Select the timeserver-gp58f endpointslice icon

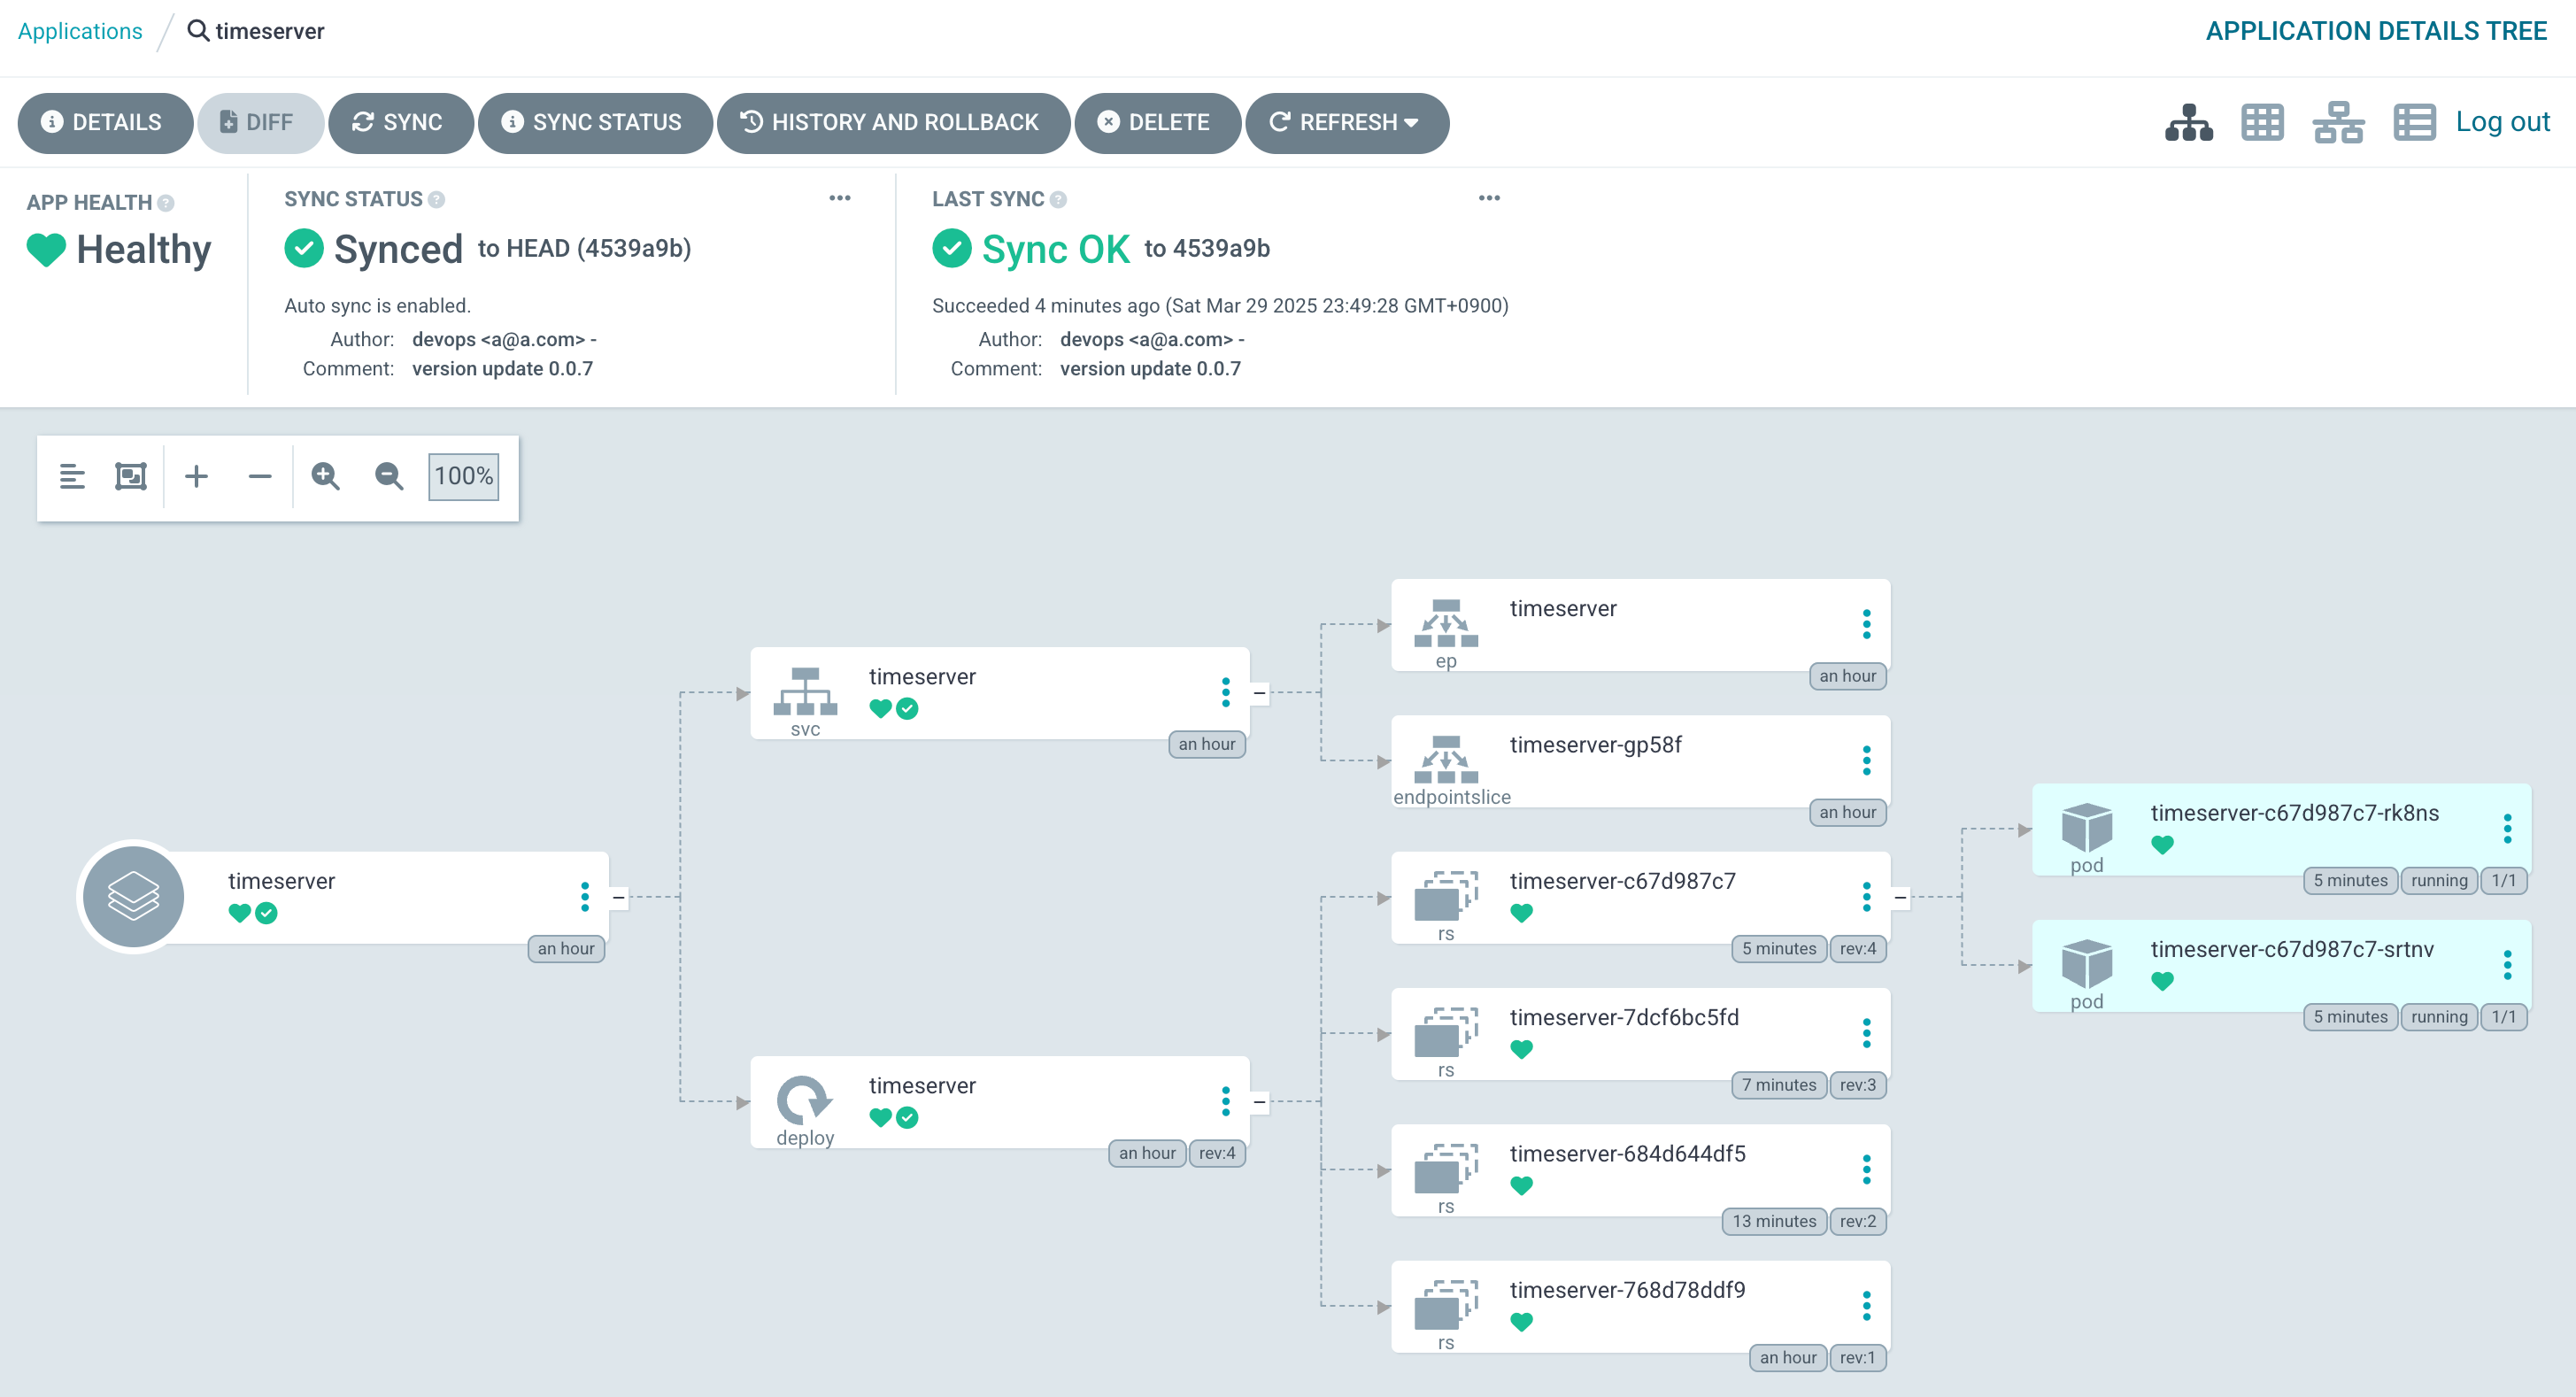(1446, 759)
